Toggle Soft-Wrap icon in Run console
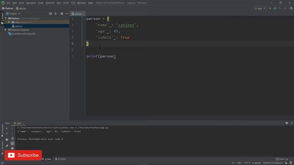This screenshot has width=294, height=165. click(12, 138)
